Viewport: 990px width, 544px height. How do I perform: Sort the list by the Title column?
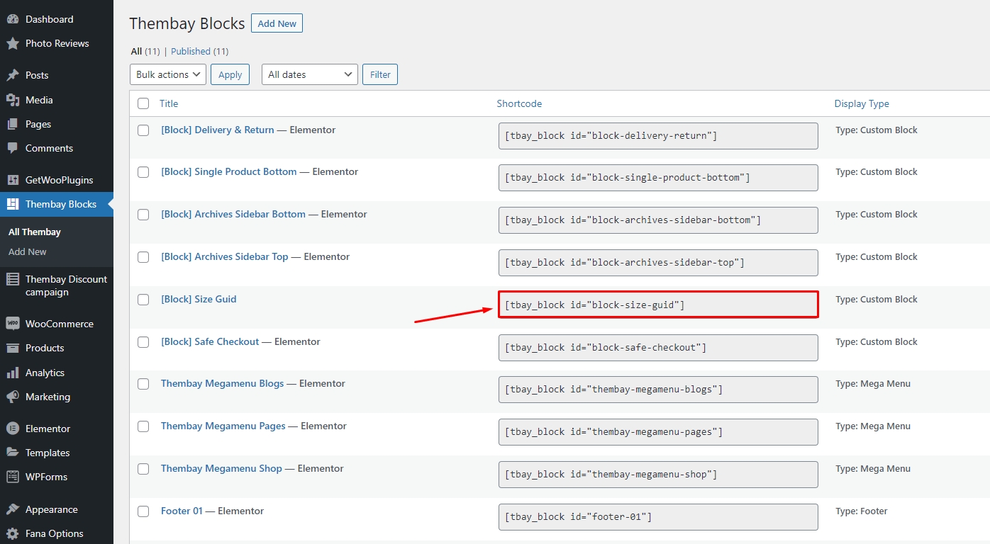[169, 103]
